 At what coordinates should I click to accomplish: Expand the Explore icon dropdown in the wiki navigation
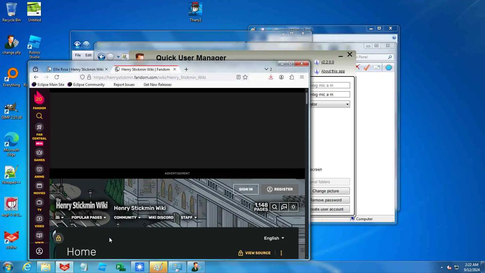point(60,217)
